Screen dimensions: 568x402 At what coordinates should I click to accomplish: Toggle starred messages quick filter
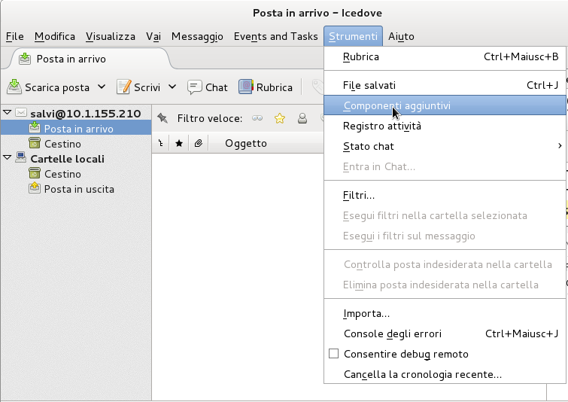[x=280, y=118]
